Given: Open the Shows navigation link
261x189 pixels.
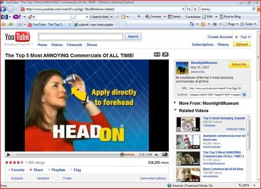Looking at the screenshot, I should (92, 45).
